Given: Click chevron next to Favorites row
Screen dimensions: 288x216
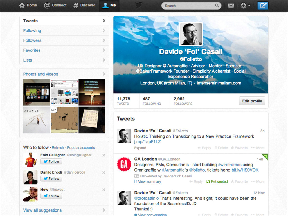Looking at the screenshot, I should (104, 50).
